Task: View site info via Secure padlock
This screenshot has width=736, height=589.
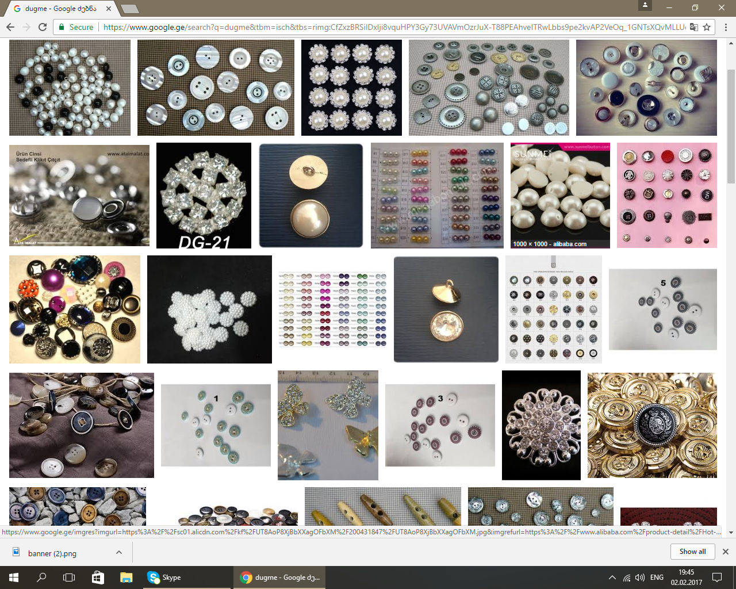Action: 76,27
